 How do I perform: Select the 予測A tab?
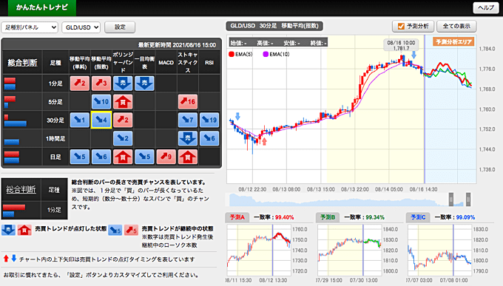[x=237, y=217]
